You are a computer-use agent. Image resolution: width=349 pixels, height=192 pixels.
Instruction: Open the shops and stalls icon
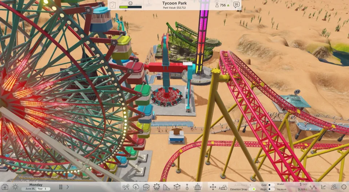pyautogui.click(x=146, y=187)
